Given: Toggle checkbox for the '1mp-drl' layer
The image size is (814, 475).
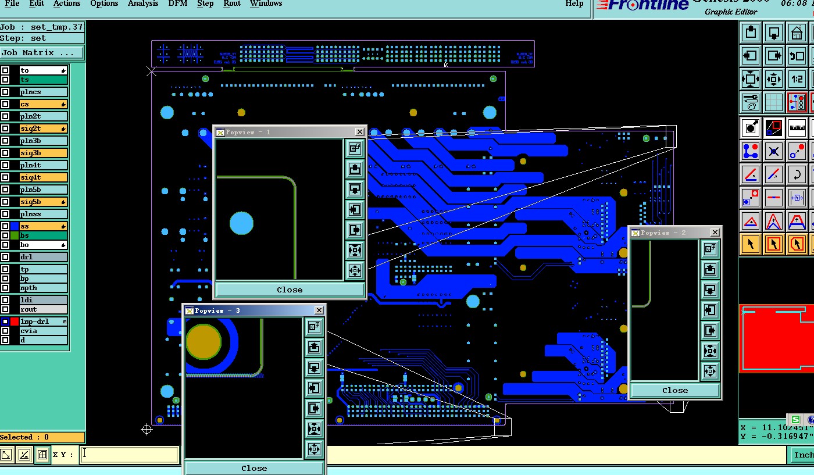Looking at the screenshot, I should click(x=5, y=322).
